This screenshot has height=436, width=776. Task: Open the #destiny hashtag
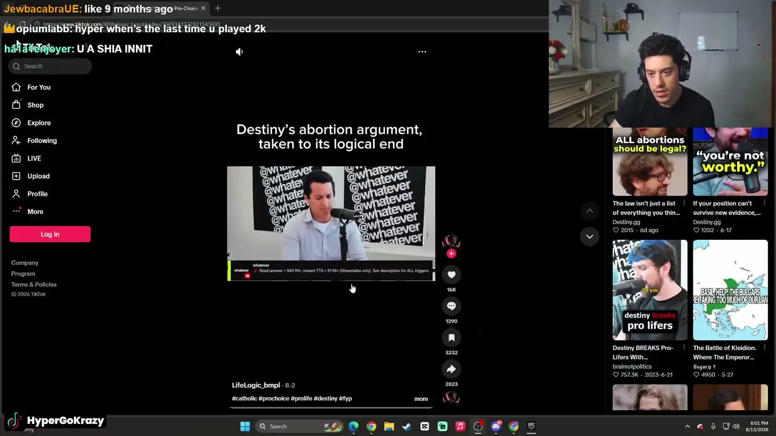(326, 398)
